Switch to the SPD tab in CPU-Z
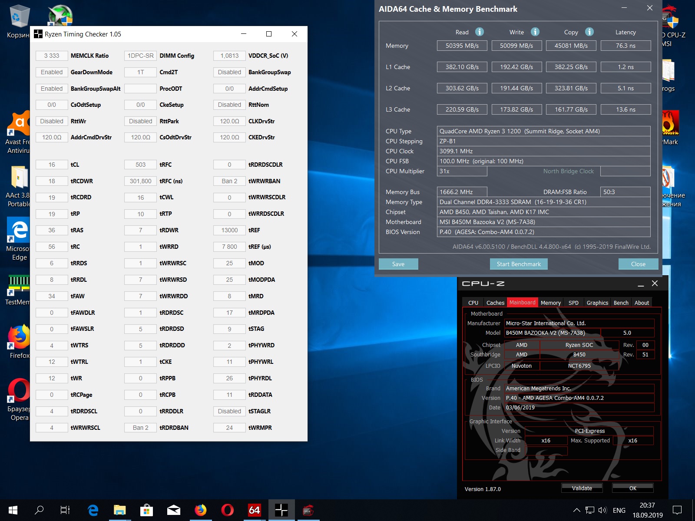The image size is (695, 521). click(573, 303)
